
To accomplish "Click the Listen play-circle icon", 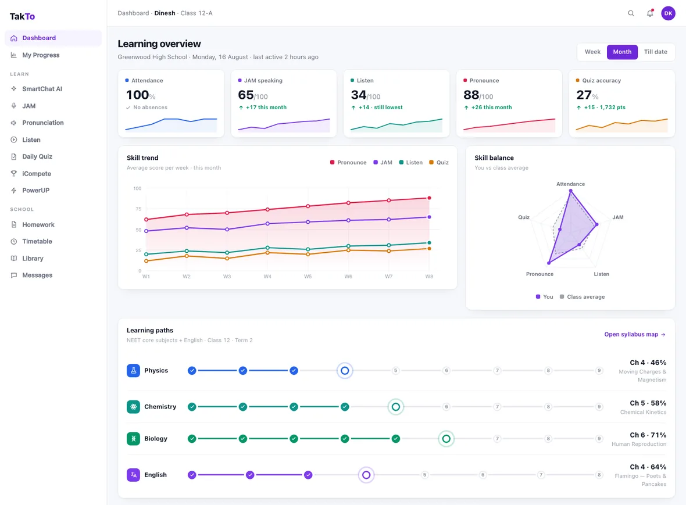I will click(14, 140).
